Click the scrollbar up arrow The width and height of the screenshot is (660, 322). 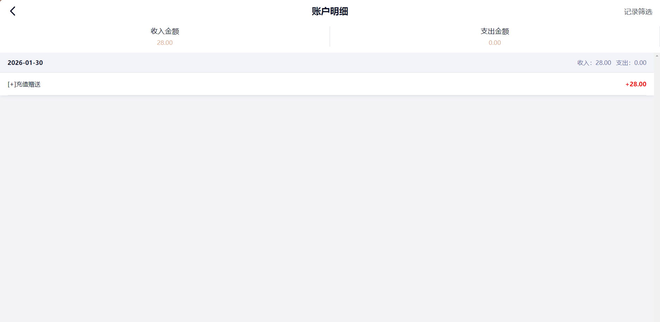click(x=657, y=56)
